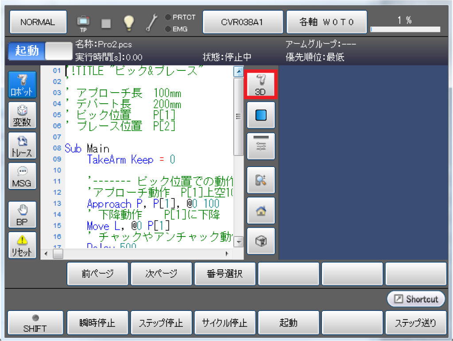Image resolution: width=453 pixels, height=341 pixels.
Task: Toggle BP breakpoint hand button
Action: click(x=22, y=216)
